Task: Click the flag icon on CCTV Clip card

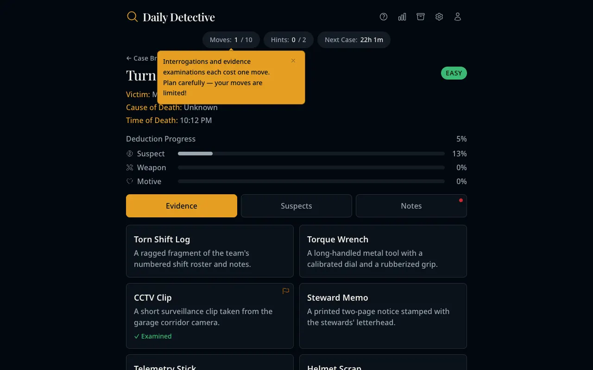Action: pos(286,291)
